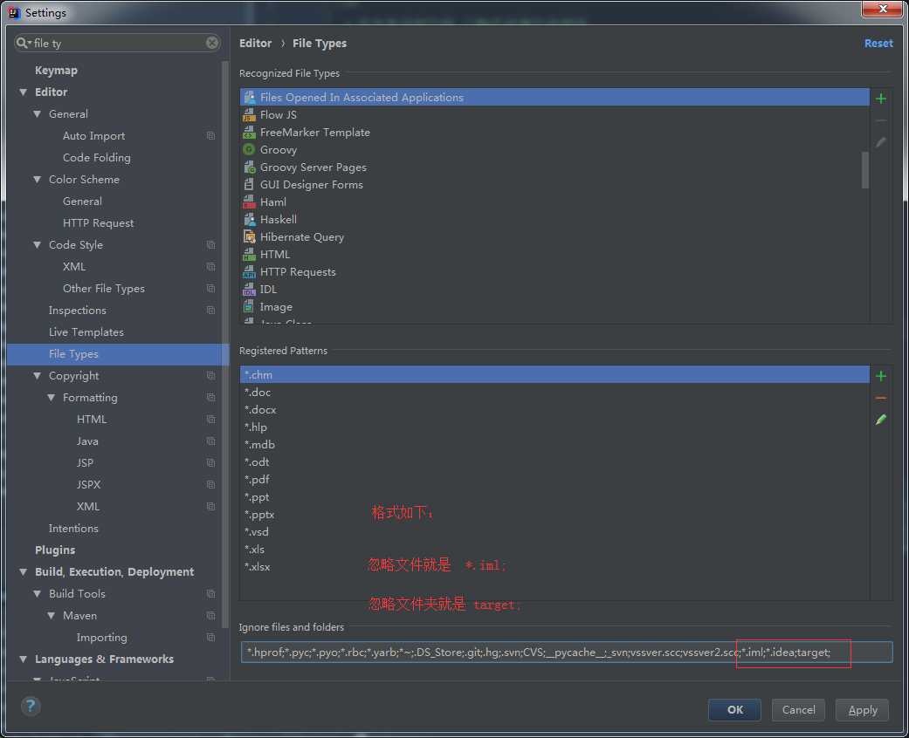Image resolution: width=909 pixels, height=738 pixels.
Task: Select the *.pptx registered pattern
Action: [x=554, y=515]
